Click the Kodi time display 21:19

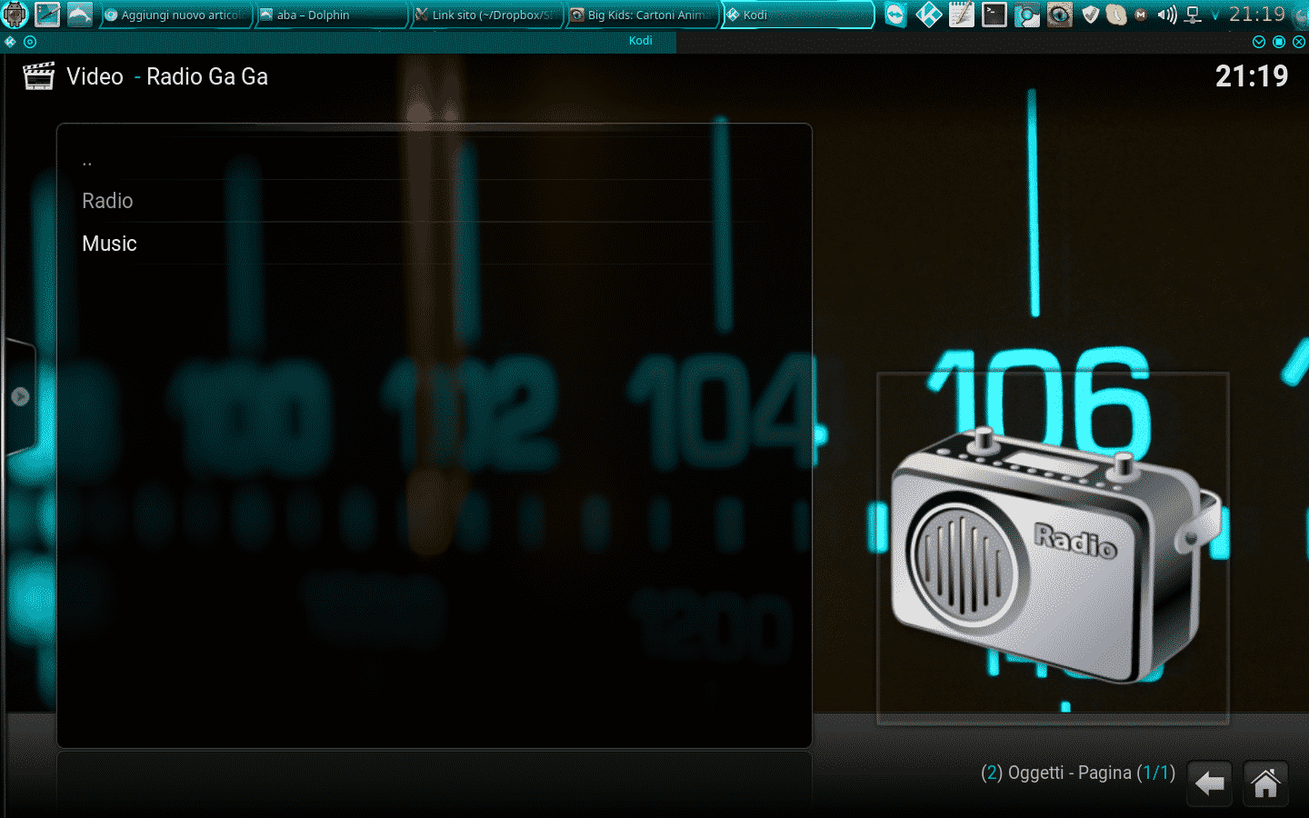(x=1252, y=76)
